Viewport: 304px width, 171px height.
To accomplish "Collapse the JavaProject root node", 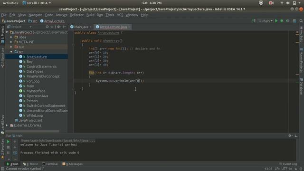I will tap(7, 32).
